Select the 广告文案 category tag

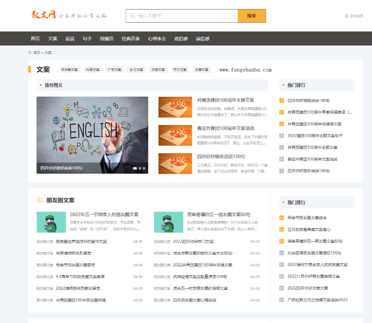coord(114,69)
